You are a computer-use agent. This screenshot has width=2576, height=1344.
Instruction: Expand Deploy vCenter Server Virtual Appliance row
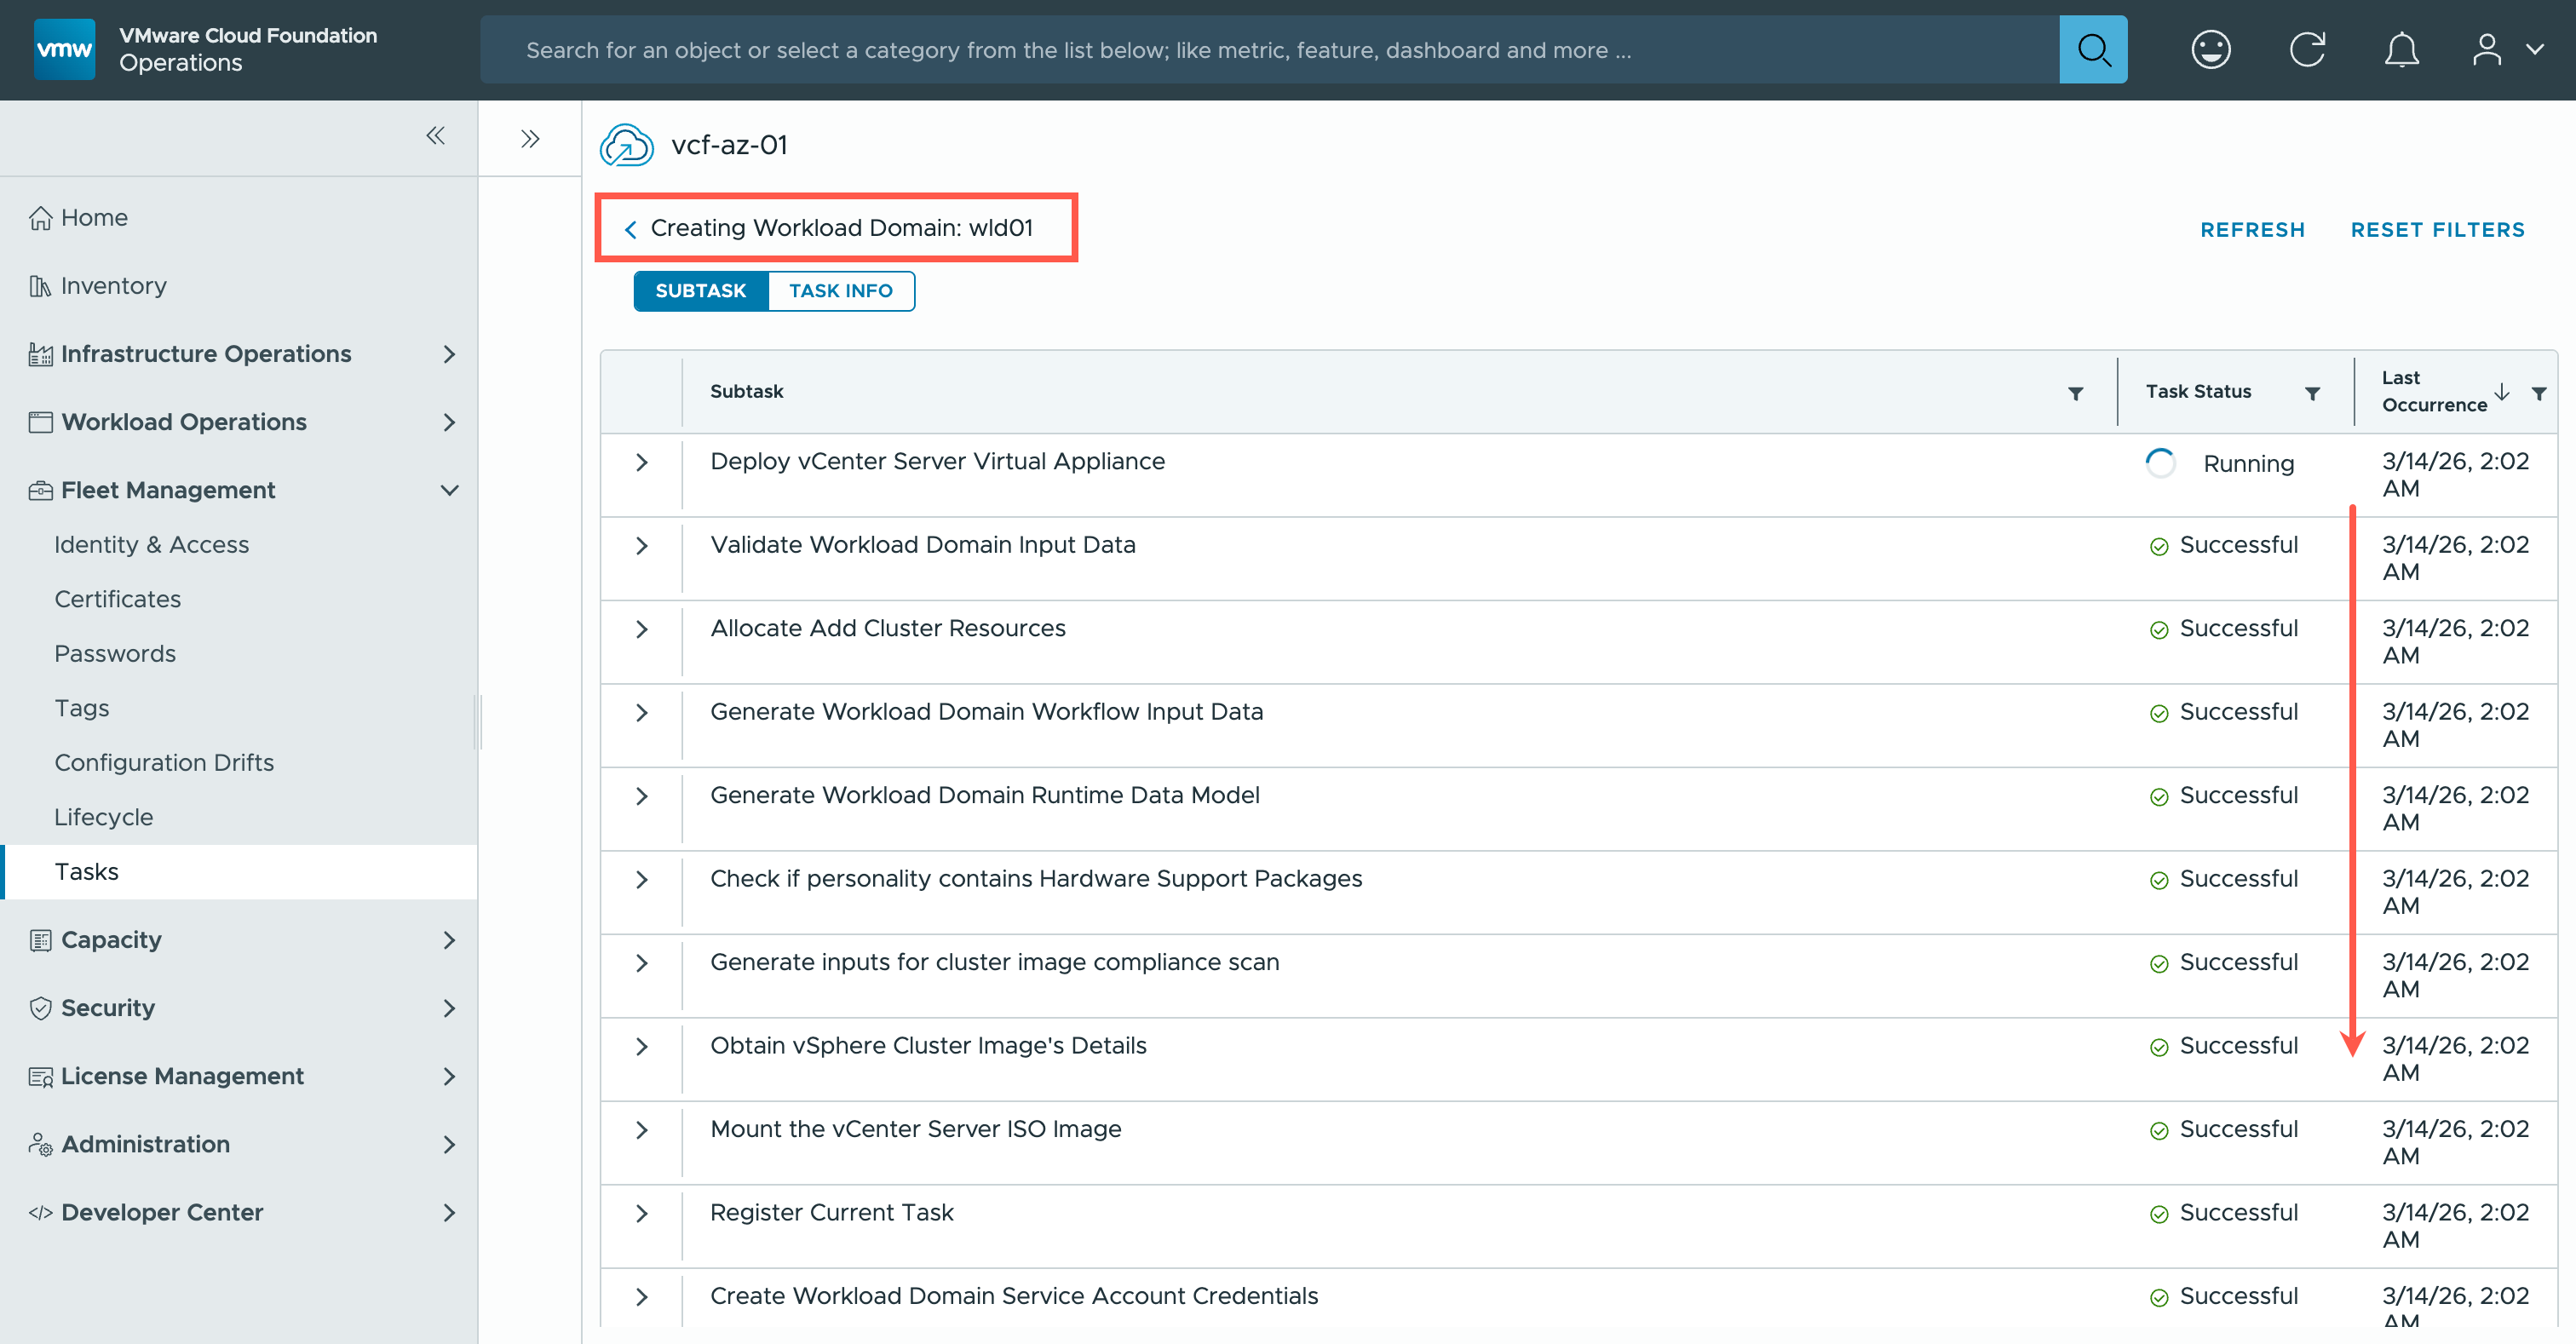click(x=642, y=462)
